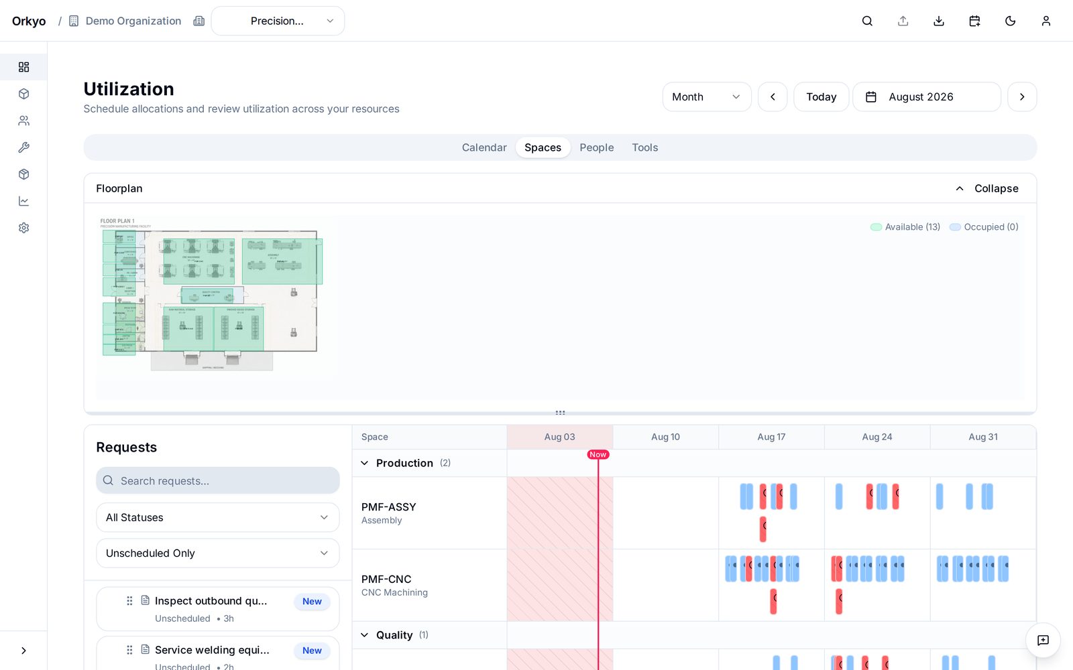Switch to the Spaces tab

pyautogui.click(x=543, y=147)
